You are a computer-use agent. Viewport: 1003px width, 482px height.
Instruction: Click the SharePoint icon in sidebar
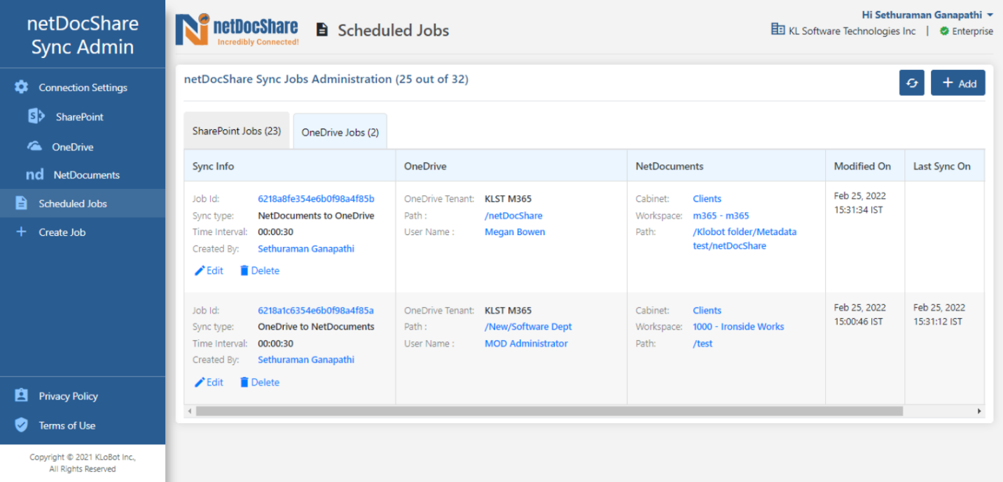[36, 117]
